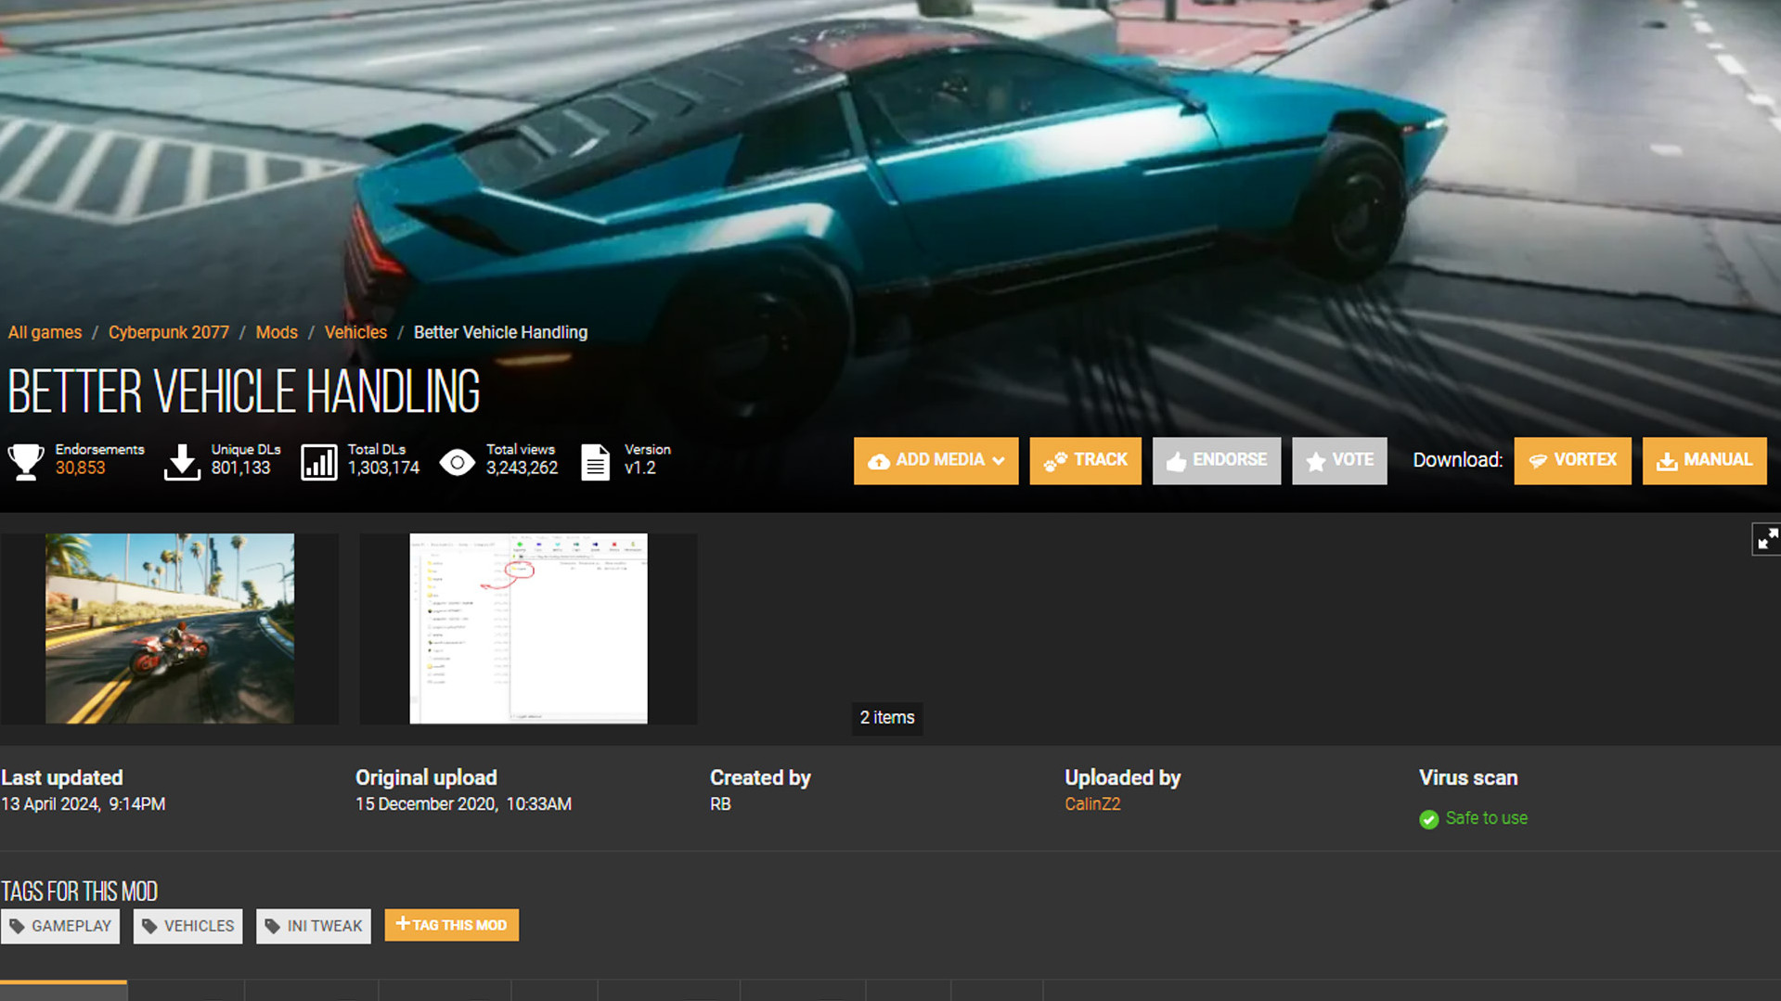The width and height of the screenshot is (1781, 1001).
Task: Click the 801,133 unique downloads value
Action: pyautogui.click(x=240, y=468)
